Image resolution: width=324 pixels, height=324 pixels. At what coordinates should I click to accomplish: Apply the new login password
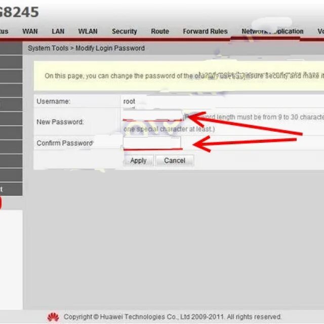138,160
